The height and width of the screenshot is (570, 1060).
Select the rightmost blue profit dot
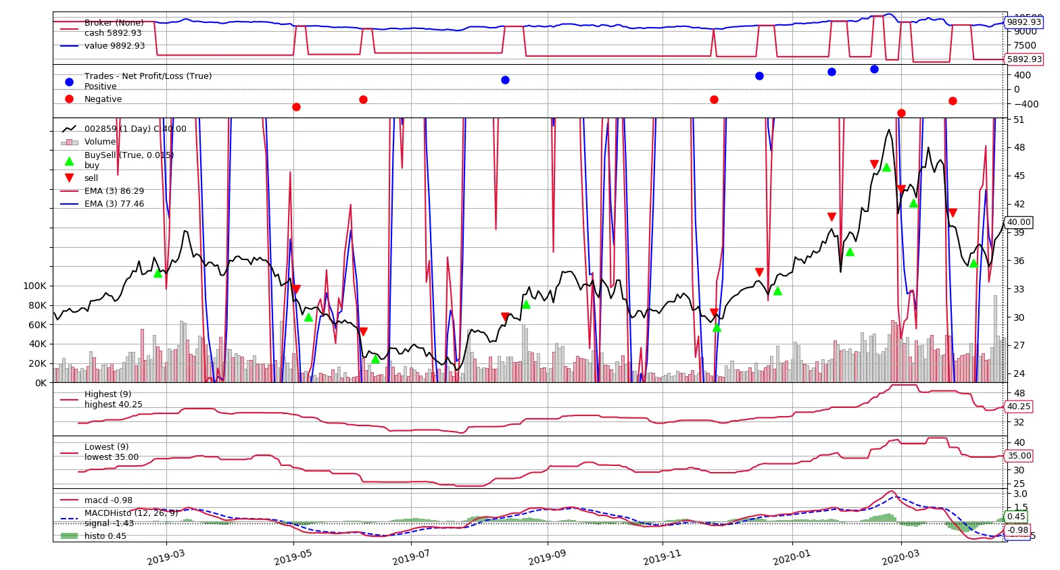click(x=874, y=69)
